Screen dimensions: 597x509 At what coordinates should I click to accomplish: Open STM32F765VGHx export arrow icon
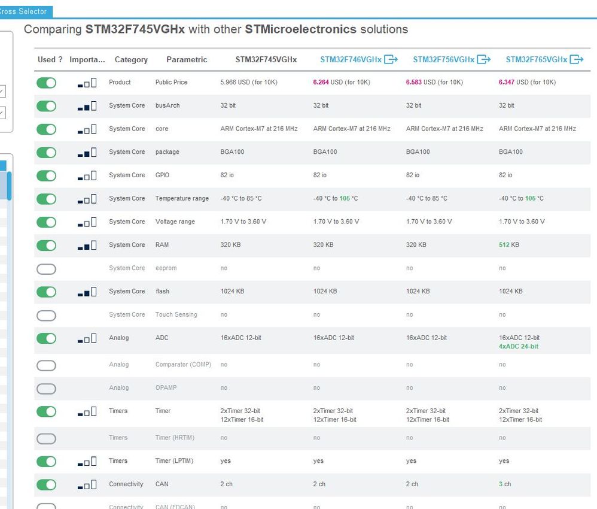[577, 59]
